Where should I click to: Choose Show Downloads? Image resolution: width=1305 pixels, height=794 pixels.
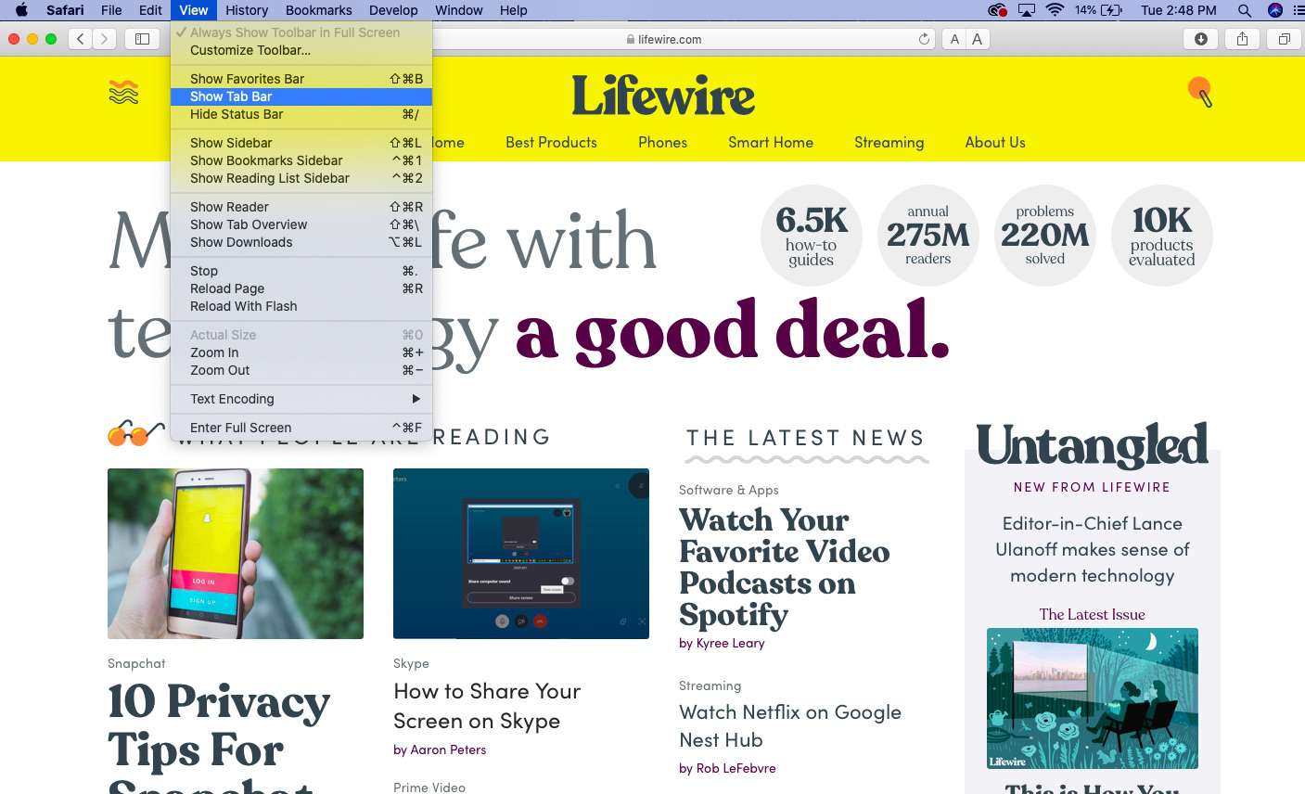pos(301,242)
